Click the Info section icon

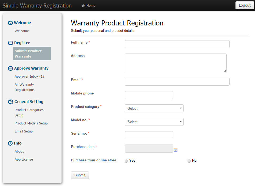[10, 143]
